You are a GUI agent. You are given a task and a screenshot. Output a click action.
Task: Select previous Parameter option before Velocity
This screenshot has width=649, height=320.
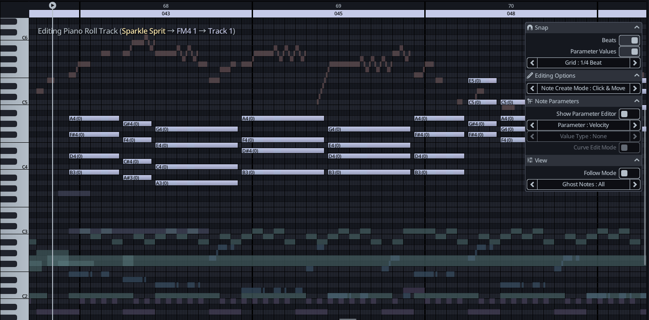(532, 125)
